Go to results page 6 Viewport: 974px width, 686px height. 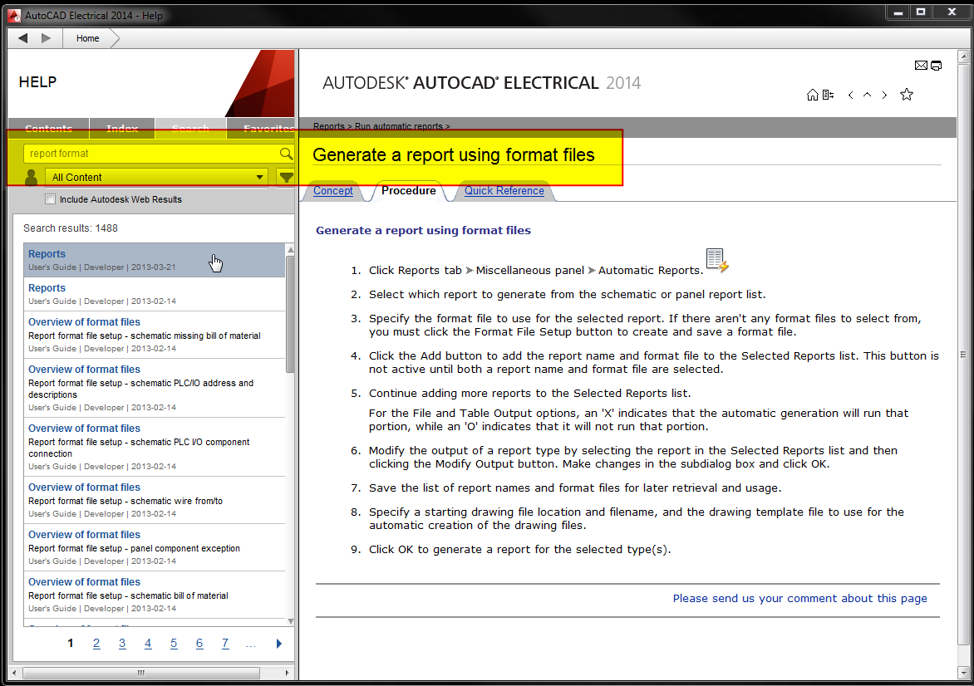pos(199,644)
